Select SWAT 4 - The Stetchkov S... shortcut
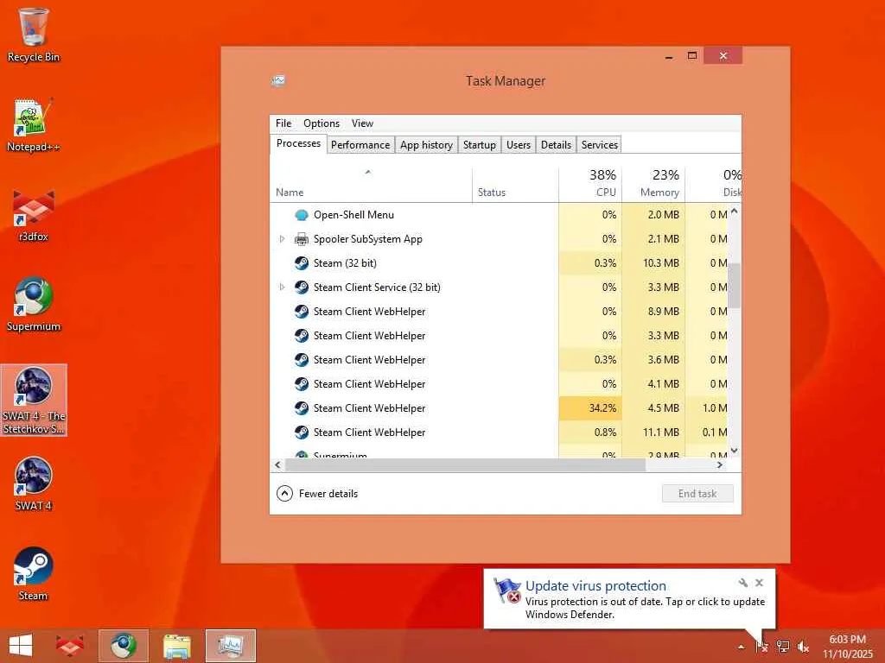 (x=34, y=401)
